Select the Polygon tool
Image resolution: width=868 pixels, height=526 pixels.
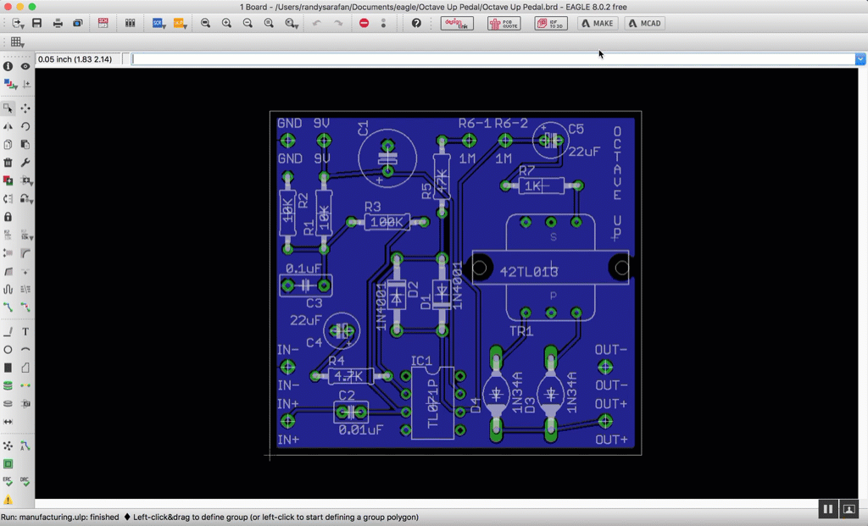pos(25,368)
